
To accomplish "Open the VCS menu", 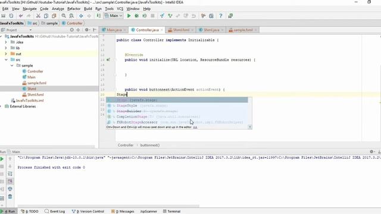I will [120, 9].
